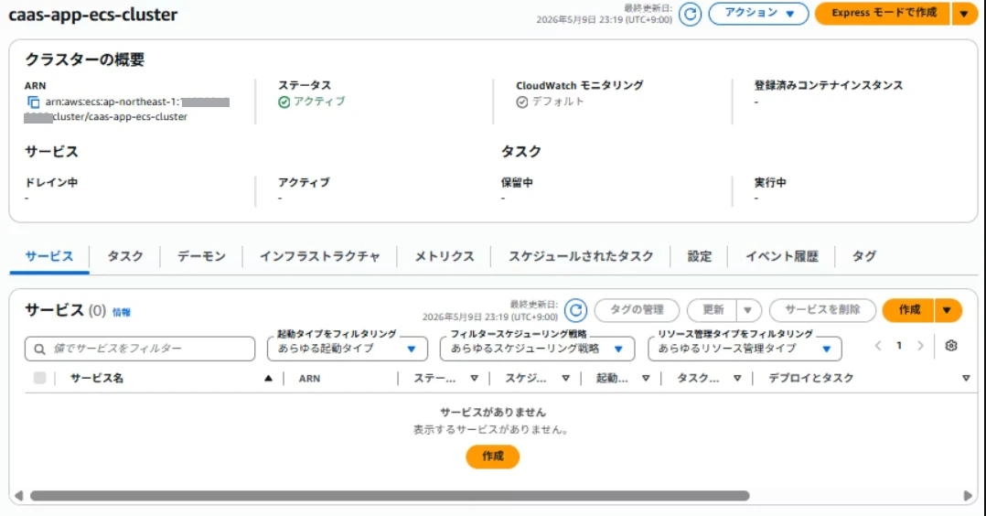Viewport: 986px width, 516px height.
Task: Open the アクション dropdown menu
Action: point(758,13)
